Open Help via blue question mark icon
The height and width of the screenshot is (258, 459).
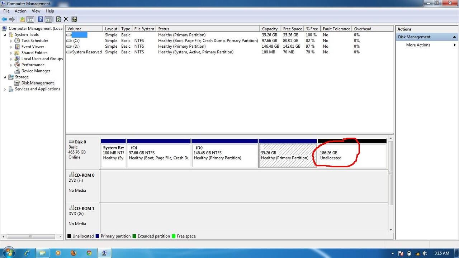pos(41,19)
